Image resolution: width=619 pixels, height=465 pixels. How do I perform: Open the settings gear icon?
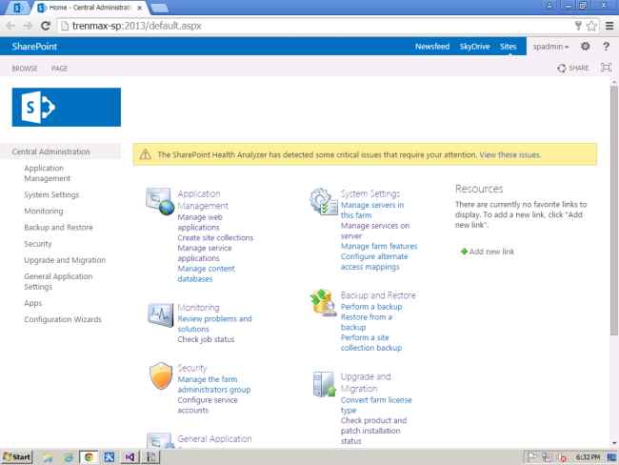click(x=585, y=47)
